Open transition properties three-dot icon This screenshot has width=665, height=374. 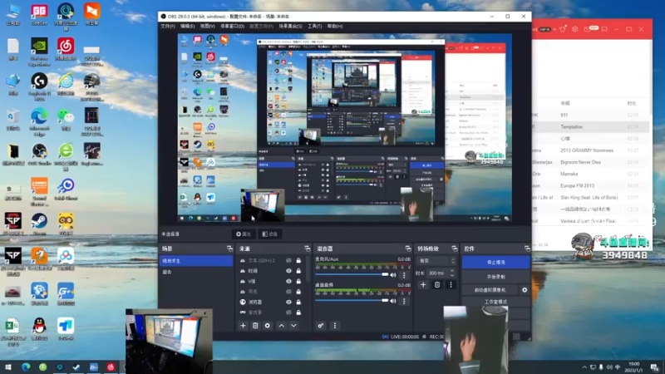[x=451, y=285]
